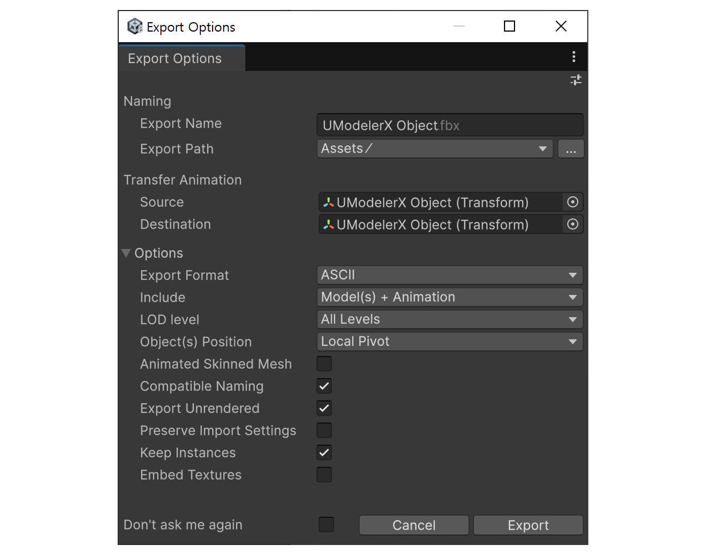Maximize the Export Options window
The height and width of the screenshot is (555, 706).
click(x=510, y=26)
